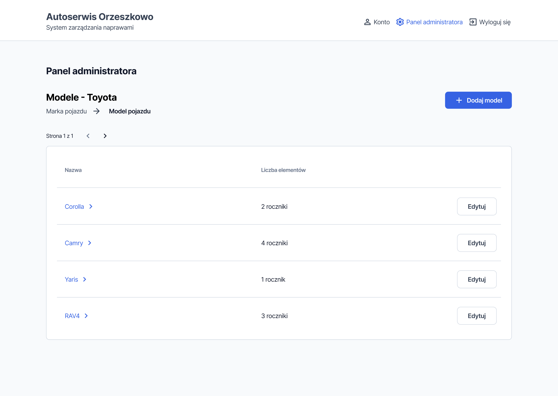Click the logout icon beside Wyloguj się
Viewport: 558px width, 396px height.
tap(473, 22)
